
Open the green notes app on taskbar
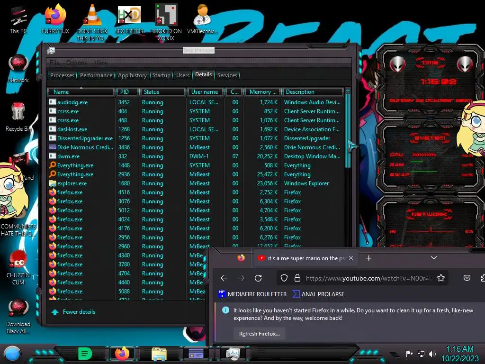click(85, 354)
